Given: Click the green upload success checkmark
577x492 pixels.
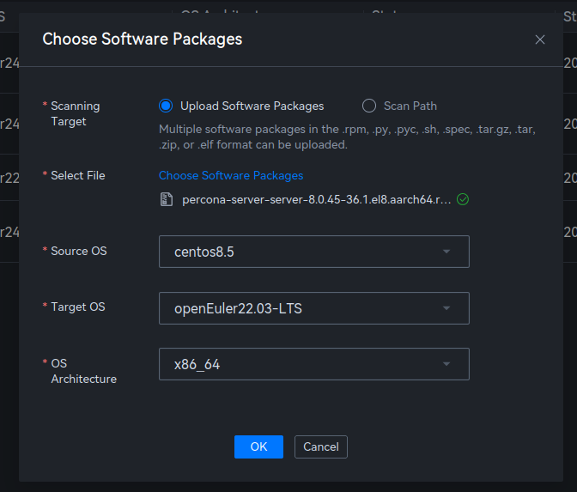Looking at the screenshot, I should point(463,199).
